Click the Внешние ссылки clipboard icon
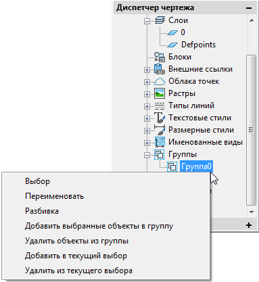This screenshot has width=259, height=282. [x=160, y=69]
